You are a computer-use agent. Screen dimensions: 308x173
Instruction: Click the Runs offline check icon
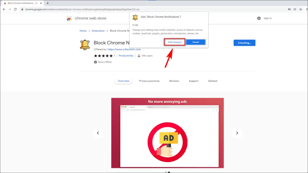(x=95, y=62)
